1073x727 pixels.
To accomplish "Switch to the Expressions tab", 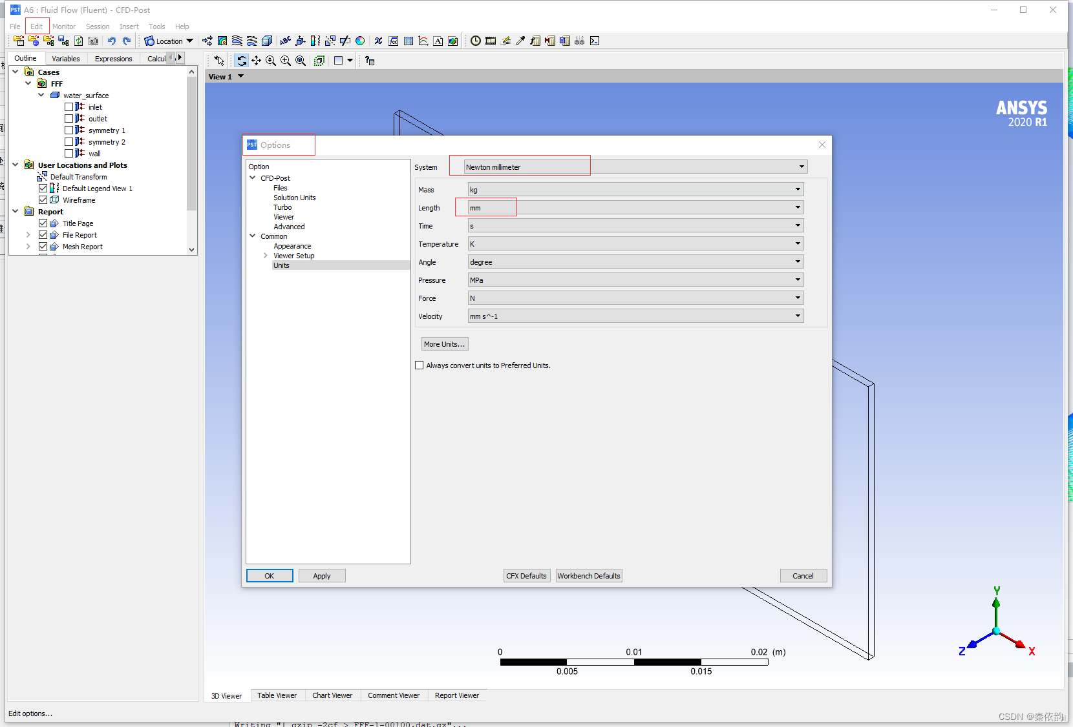I will [x=114, y=59].
